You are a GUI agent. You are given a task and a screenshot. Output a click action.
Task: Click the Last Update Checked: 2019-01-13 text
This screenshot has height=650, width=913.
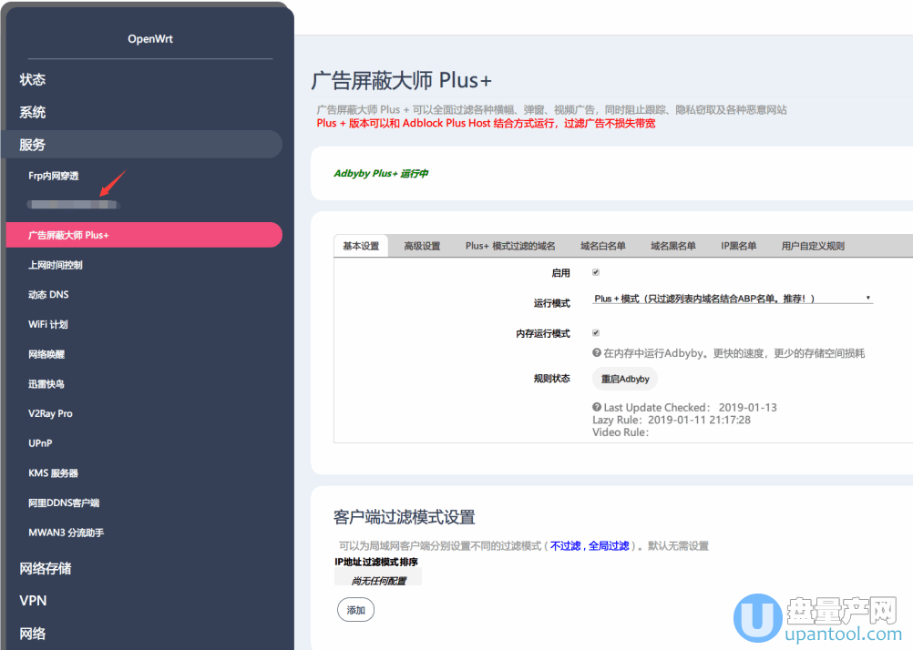690,407
